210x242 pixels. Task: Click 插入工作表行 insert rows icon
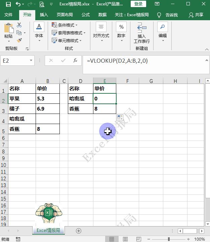(x=142, y=33)
